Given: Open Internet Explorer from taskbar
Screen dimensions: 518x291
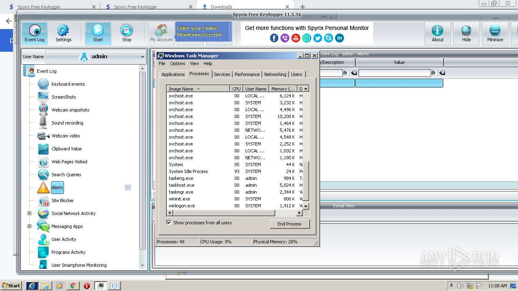Looking at the screenshot, I should tap(32, 286).
